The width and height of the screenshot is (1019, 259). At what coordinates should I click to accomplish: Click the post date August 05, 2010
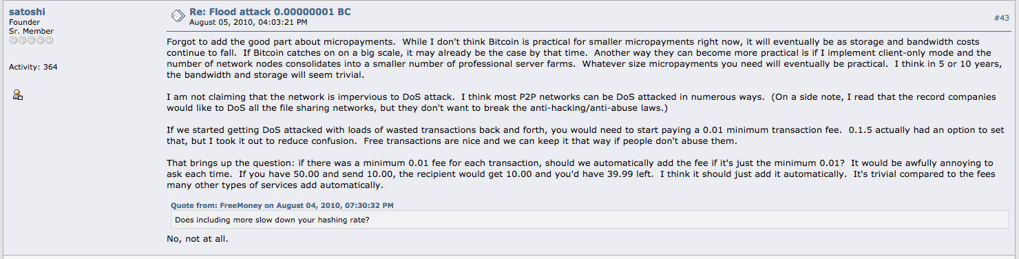pyautogui.click(x=249, y=23)
